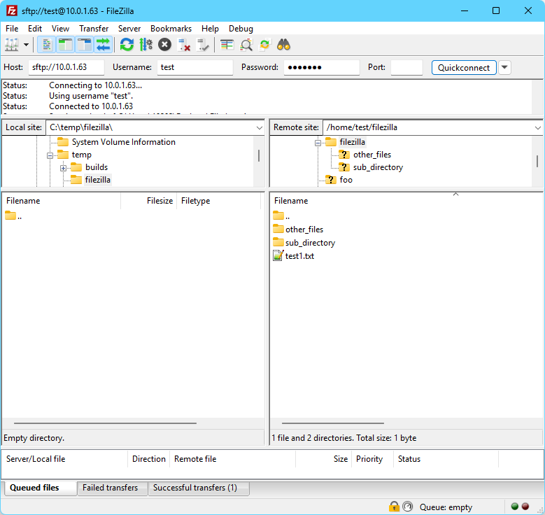Cancel current operation with X icon
Viewport: 545px width, 515px height.
point(164,45)
